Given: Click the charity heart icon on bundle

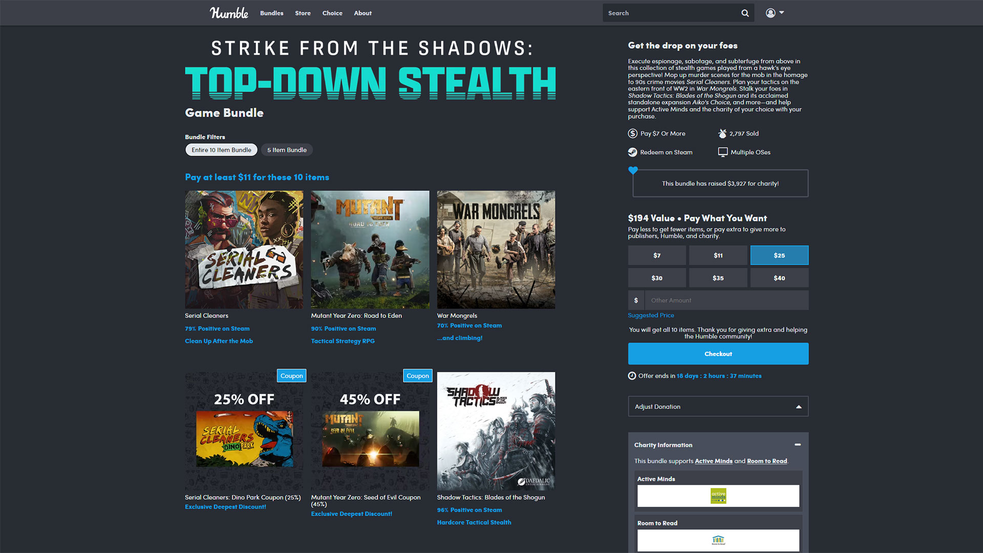Looking at the screenshot, I should point(632,170).
